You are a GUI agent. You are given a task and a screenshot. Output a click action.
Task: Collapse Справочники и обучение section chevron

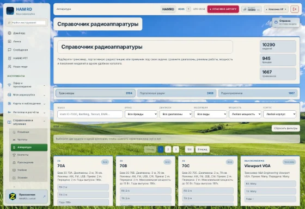pyautogui.click(x=44, y=121)
